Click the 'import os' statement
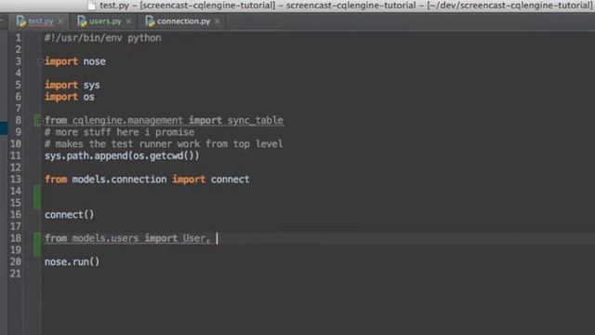The width and height of the screenshot is (595, 335). (70, 97)
